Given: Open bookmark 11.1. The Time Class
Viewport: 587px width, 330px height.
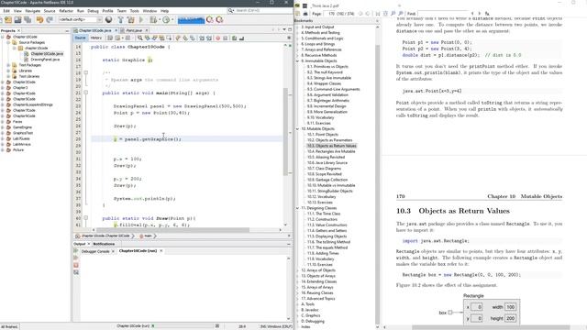Looking at the screenshot, I should pos(324,214).
